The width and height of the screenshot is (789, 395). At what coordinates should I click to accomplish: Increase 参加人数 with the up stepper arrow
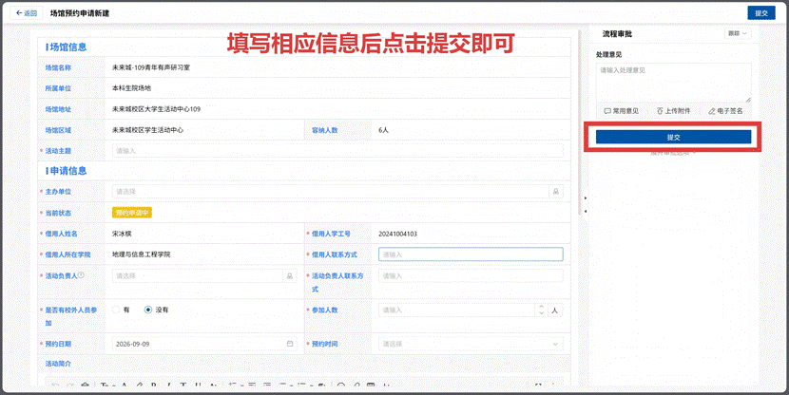[541, 307]
